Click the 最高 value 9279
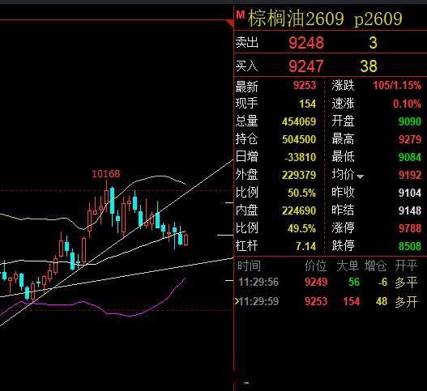 pyautogui.click(x=410, y=139)
